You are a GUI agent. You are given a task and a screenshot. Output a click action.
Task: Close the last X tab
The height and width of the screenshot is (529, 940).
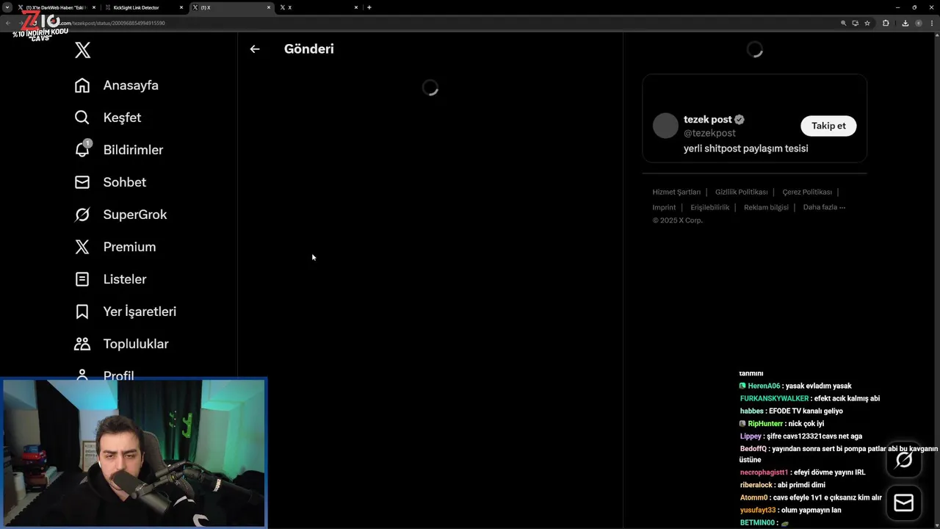tap(356, 7)
